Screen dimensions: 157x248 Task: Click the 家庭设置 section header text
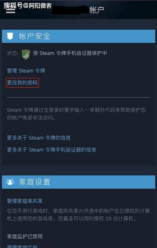tap(35, 182)
